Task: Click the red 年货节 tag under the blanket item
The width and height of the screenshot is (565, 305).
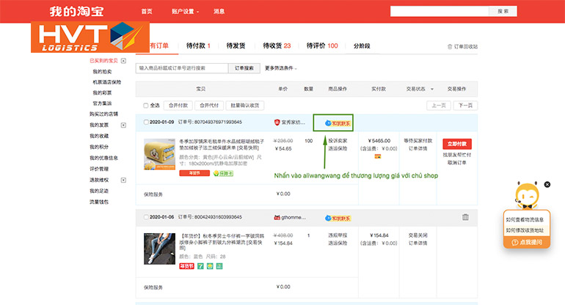Action: click(x=194, y=173)
